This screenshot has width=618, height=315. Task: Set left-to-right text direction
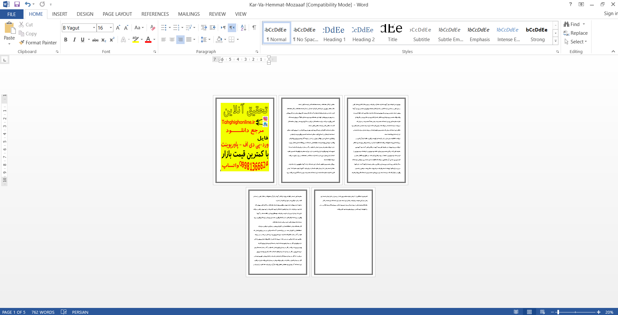[223, 28]
